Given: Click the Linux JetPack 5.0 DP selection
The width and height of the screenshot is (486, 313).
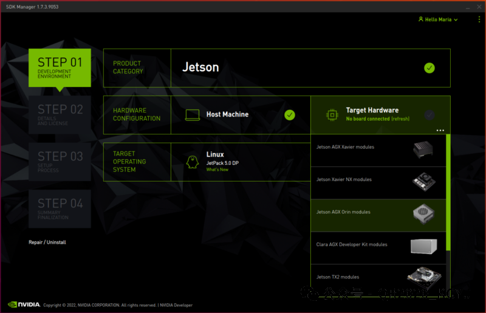Looking at the screenshot, I should coord(241,162).
